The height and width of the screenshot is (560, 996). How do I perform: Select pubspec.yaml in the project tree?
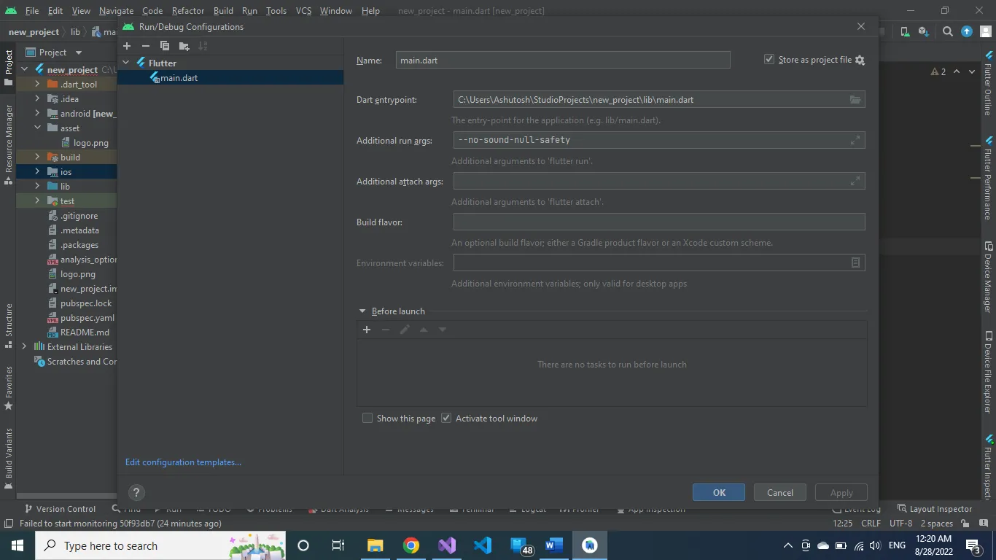(x=87, y=318)
